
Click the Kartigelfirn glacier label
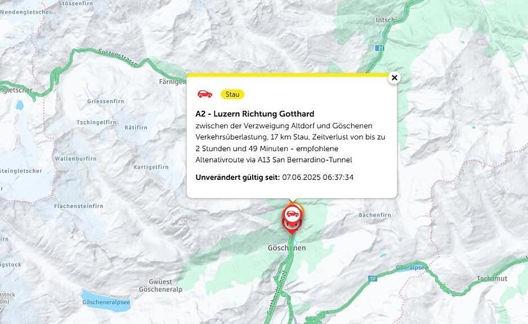pyautogui.click(x=151, y=167)
